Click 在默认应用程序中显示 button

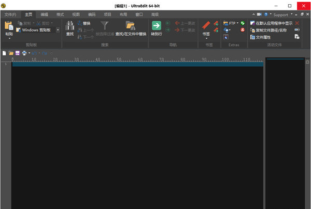click(271, 23)
